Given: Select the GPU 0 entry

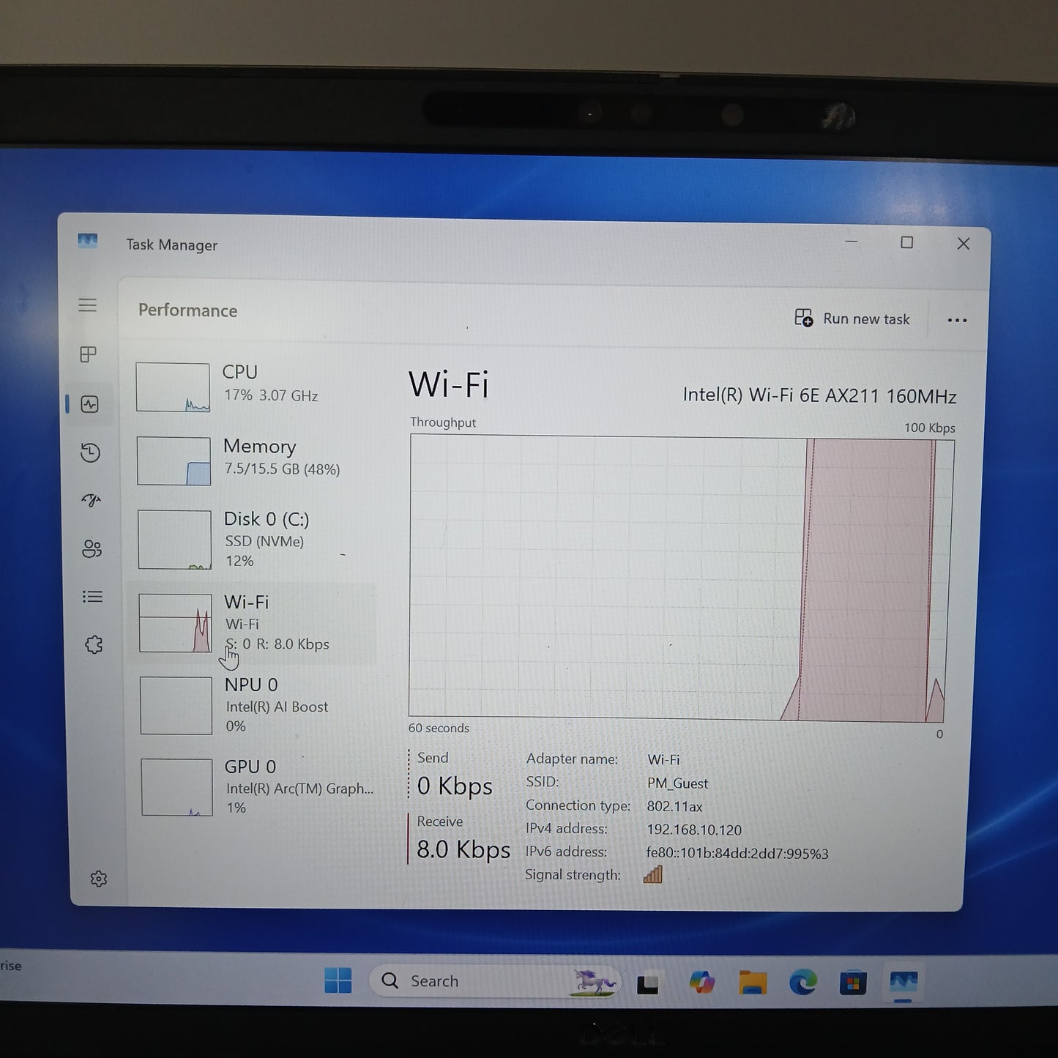Looking at the screenshot, I should (x=256, y=787).
